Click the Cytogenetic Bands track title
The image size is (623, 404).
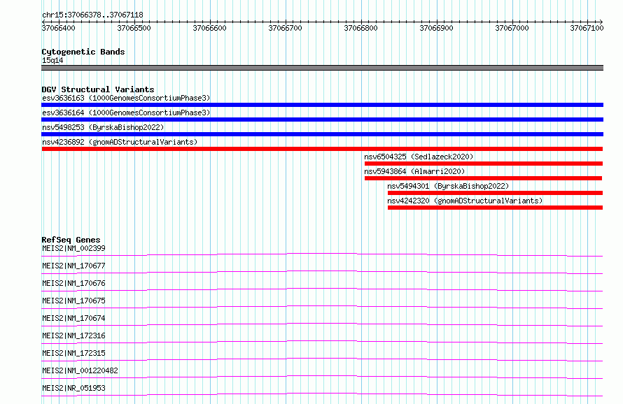pyautogui.click(x=83, y=52)
